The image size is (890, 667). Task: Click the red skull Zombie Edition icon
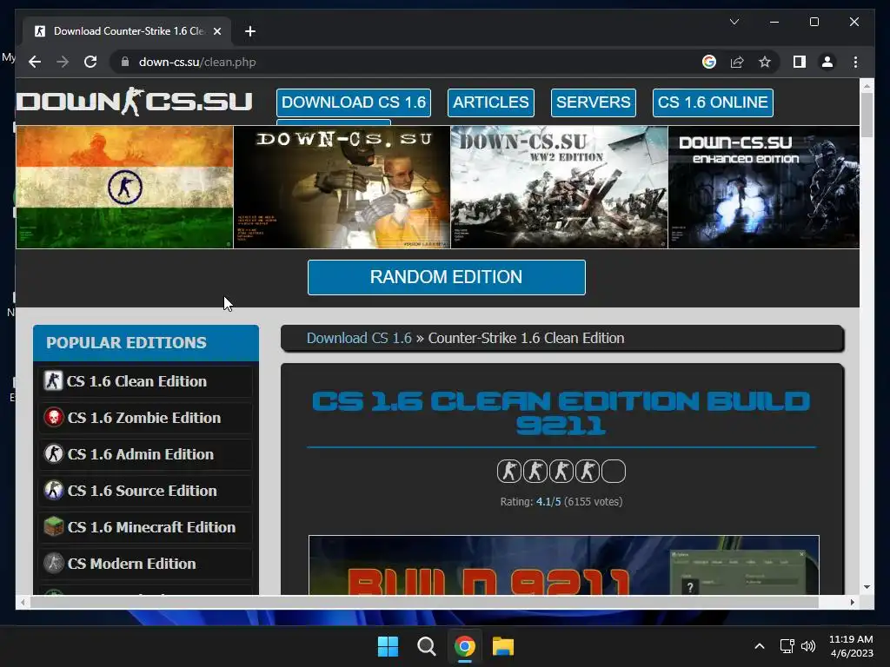pyautogui.click(x=53, y=418)
